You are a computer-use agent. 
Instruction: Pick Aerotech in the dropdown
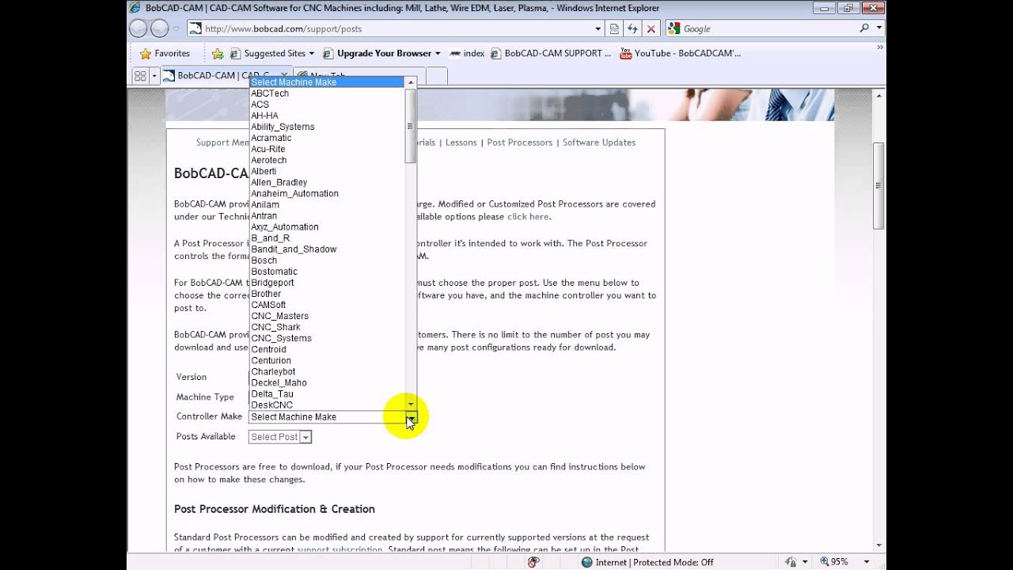pyautogui.click(x=326, y=160)
